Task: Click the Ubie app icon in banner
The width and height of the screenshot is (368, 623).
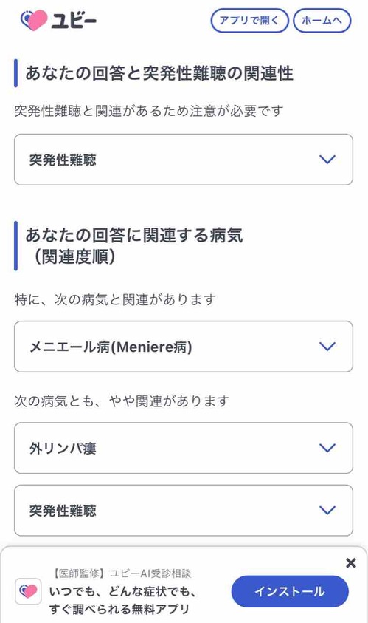Action: tap(28, 592)
